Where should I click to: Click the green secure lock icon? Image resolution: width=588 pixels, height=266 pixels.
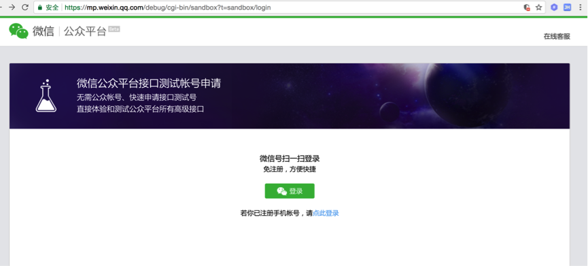click(40, 7)
